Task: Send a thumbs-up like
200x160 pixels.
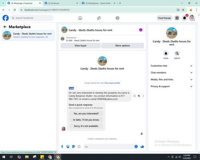Action: click(x=142, y=147)
